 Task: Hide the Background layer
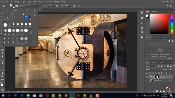pos(147,81)
